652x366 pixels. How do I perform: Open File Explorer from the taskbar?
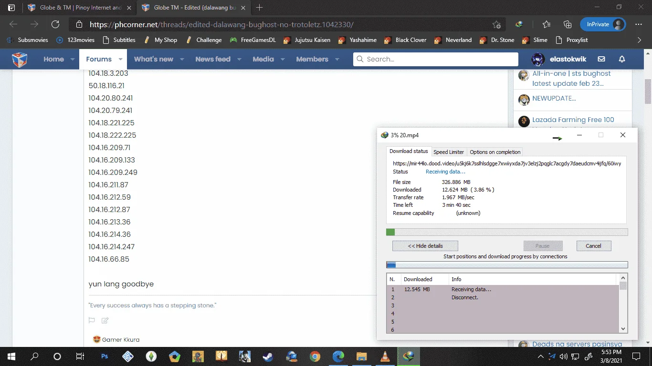click(x=361, y=356)
